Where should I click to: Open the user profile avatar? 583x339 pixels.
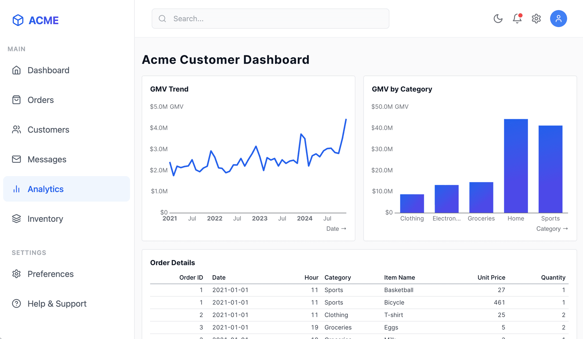(x=558, y=19)
